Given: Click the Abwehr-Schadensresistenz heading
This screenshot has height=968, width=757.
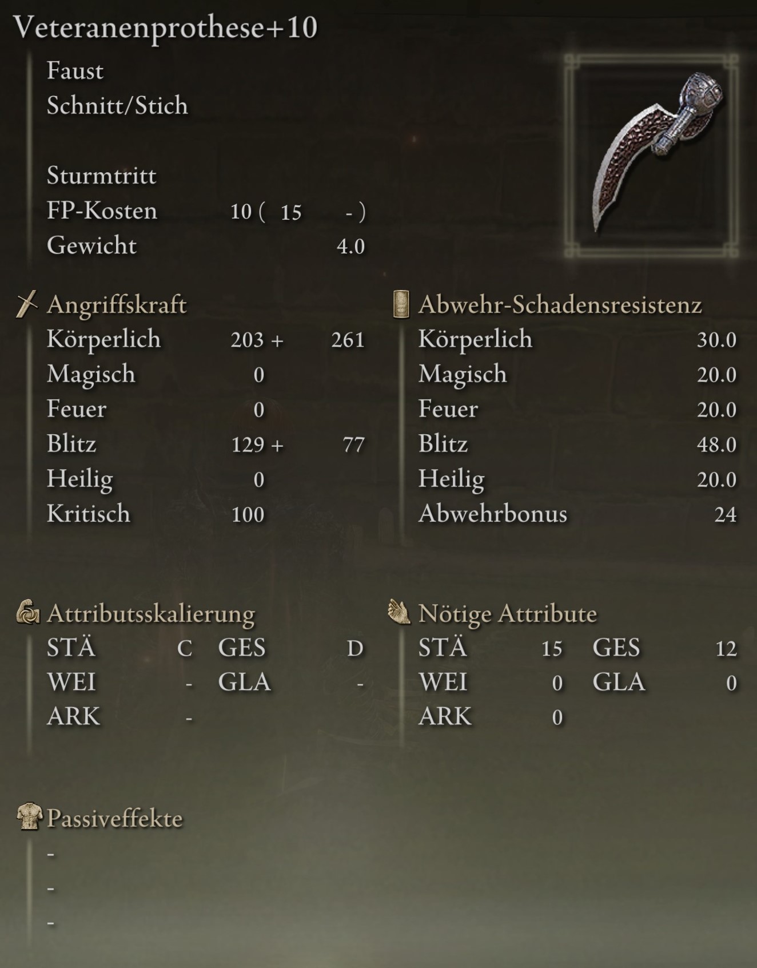Looking at the screenshot, I should tap(560, 304).
